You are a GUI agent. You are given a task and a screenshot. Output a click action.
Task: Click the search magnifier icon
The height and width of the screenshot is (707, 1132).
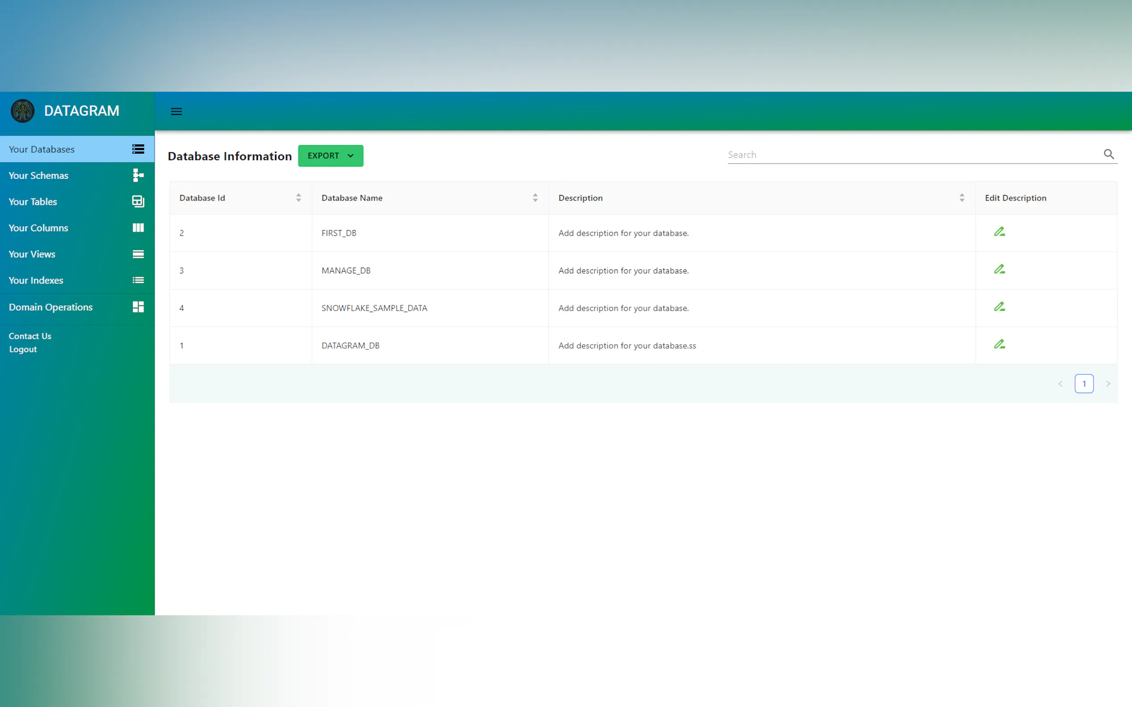(x=1108, y=154)
